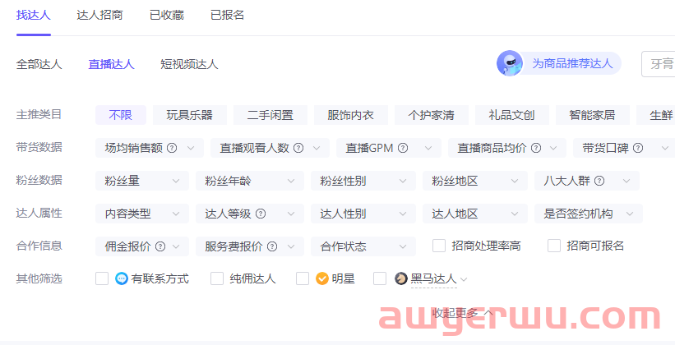Switch to the 达人招商 tab
Image resolution: width=675 pixels, height=345 pixels.
(99, 15)
